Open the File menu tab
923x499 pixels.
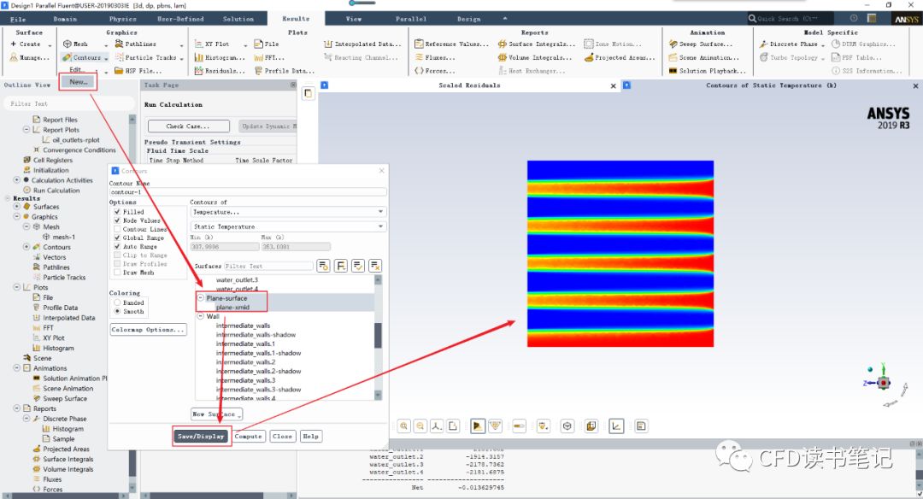[18, 19]
